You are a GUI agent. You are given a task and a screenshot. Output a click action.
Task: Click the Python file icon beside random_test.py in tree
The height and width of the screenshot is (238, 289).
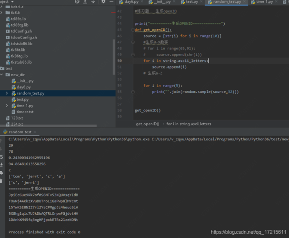14,93
